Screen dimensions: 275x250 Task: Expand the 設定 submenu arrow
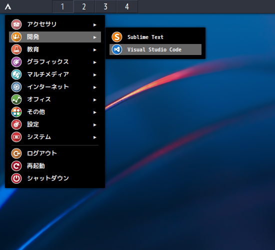tap(95, 125)
